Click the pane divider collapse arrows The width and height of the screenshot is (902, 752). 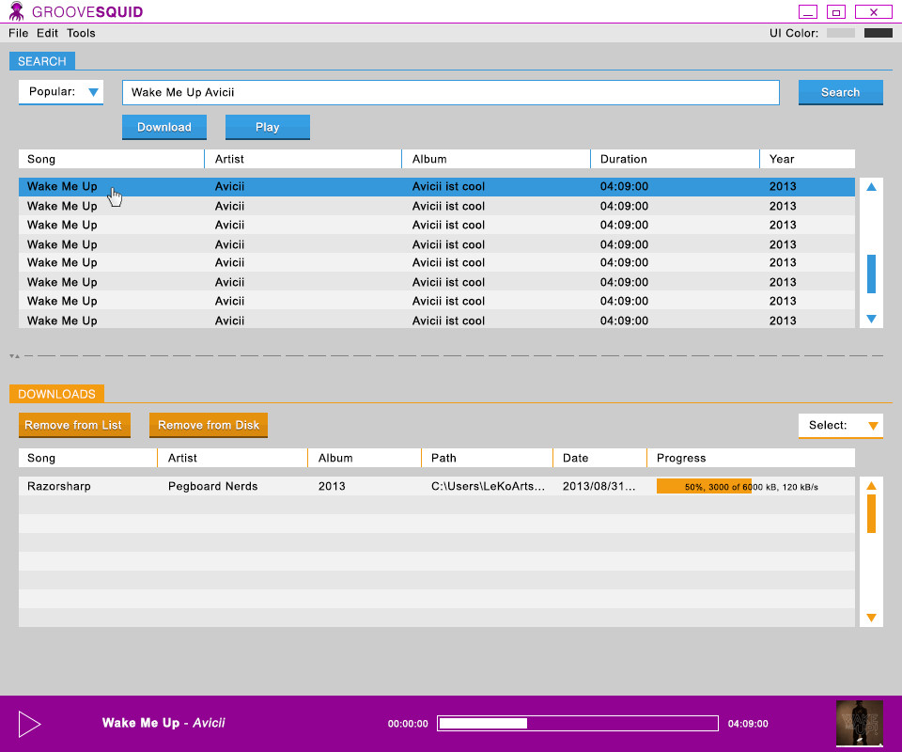(x=15, y=356)
